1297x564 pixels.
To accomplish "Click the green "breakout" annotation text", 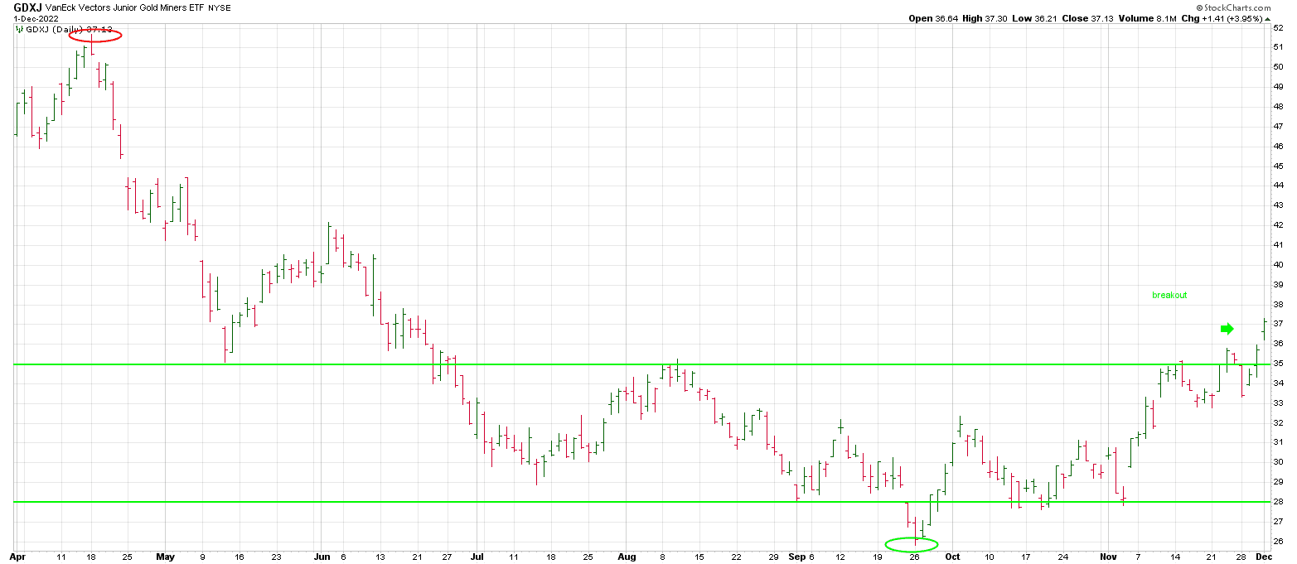I will [x=1169, y=296].
